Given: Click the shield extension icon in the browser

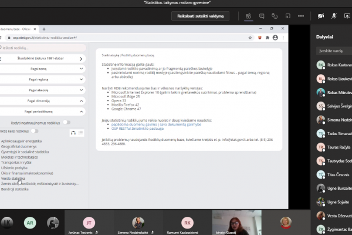Looking at the screenshot, I should click(x=260, y=38).
